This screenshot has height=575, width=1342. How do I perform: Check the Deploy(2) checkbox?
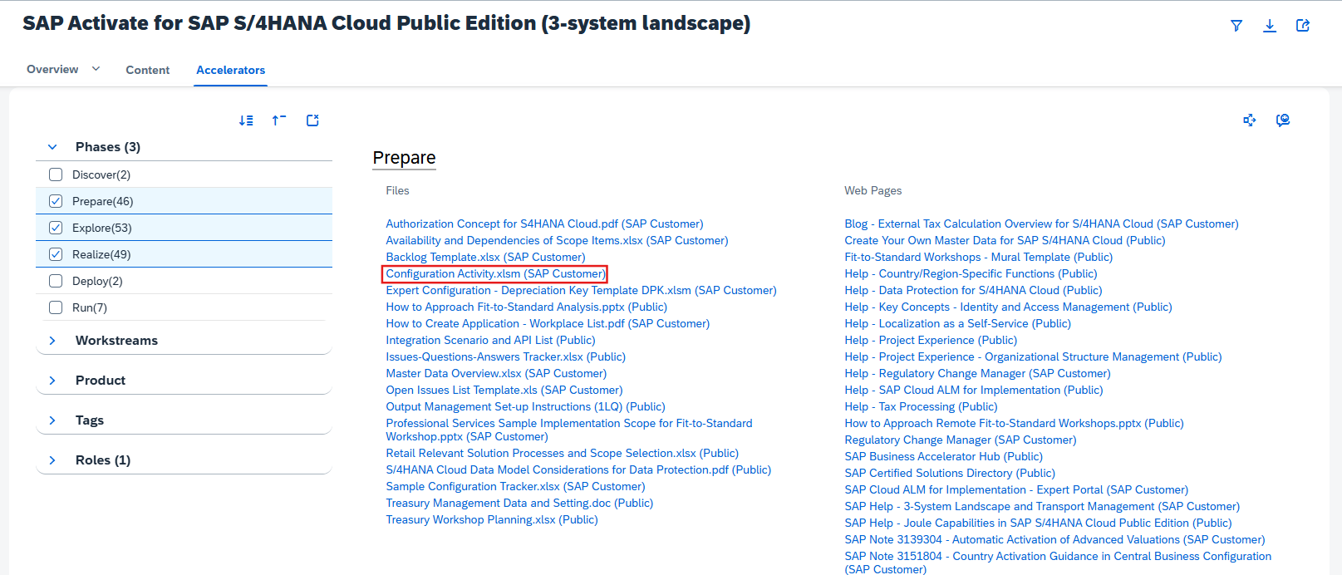(56, 281)
